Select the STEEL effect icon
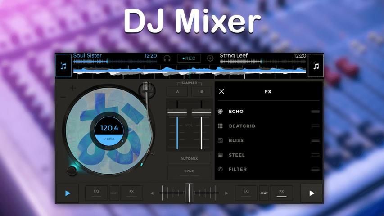 [221, 155]
